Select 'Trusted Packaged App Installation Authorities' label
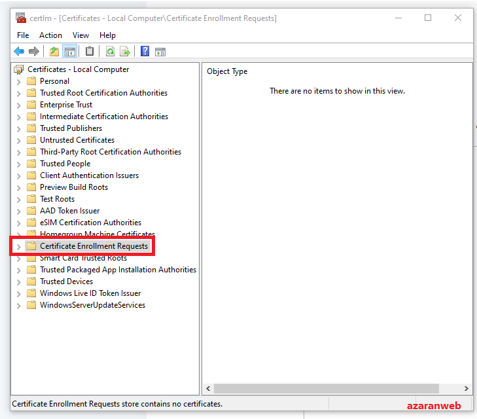This screenshot has width=477, height=419. (118, 270)
